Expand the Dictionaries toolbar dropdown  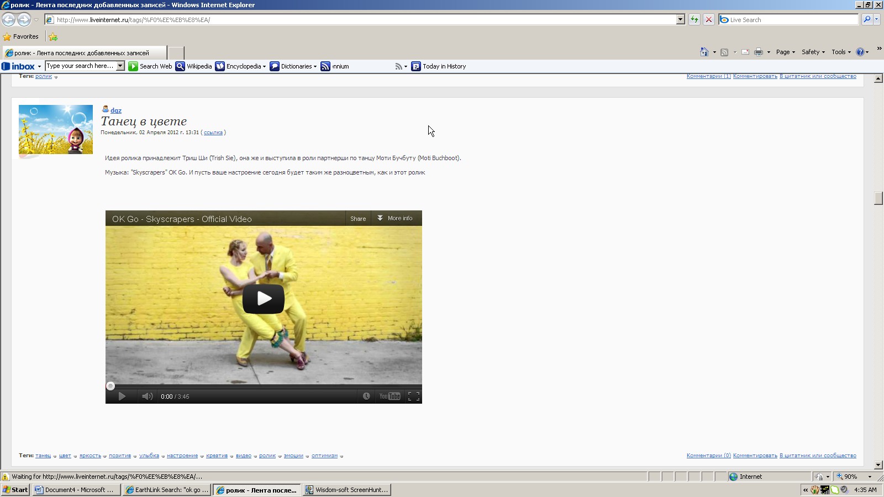tap(315, 66)
